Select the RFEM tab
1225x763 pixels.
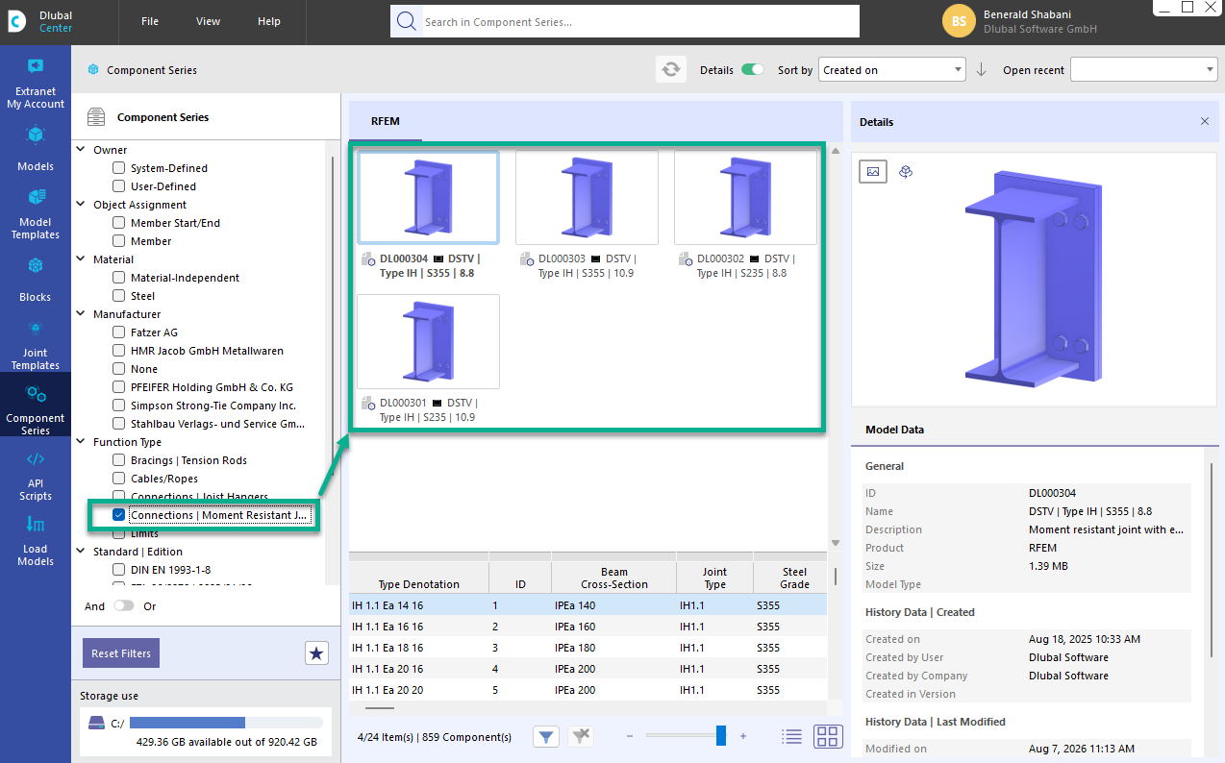click(x=386, y=121)
